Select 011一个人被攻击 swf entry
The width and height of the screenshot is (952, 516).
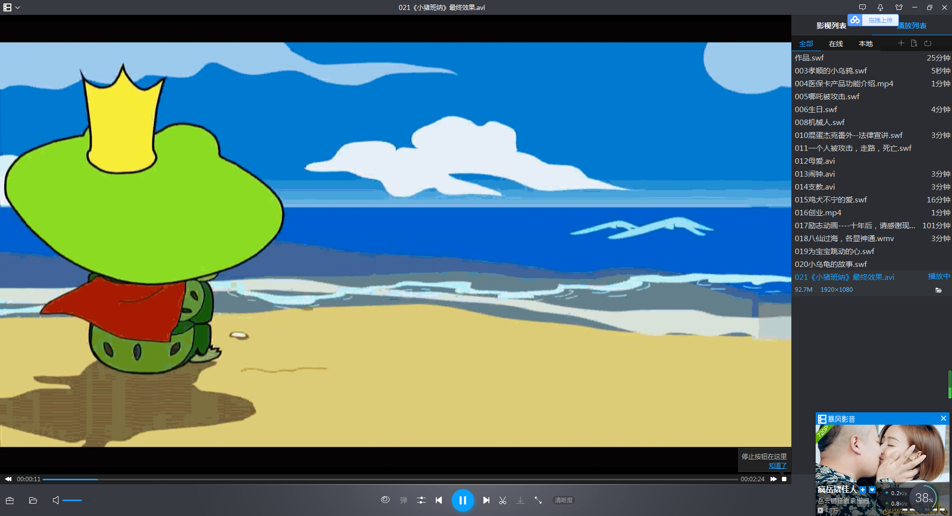coord(872,148)
